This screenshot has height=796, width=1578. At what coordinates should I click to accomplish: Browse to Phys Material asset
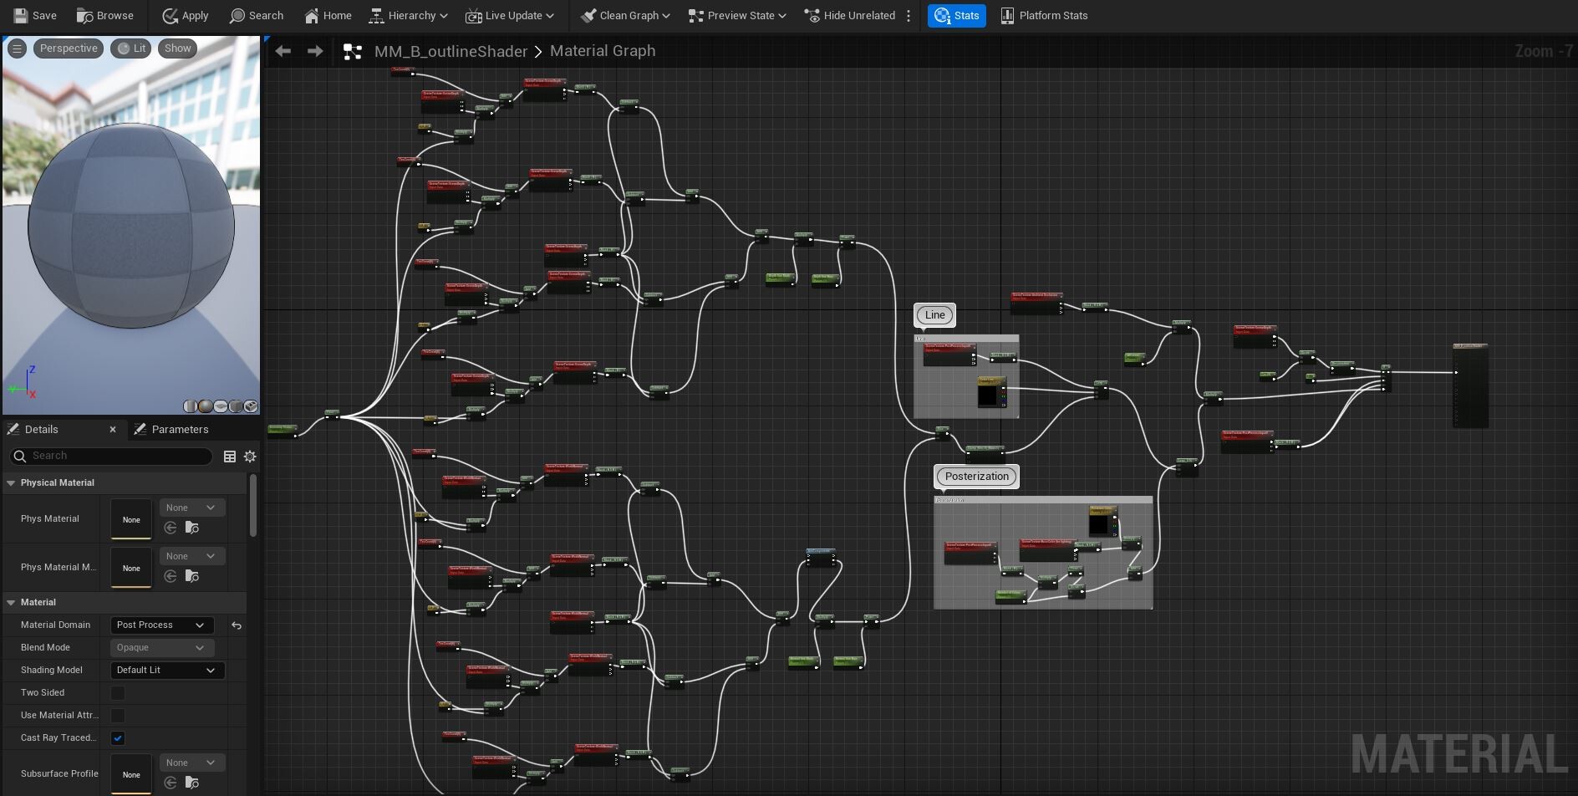click(x=192, y=528)
